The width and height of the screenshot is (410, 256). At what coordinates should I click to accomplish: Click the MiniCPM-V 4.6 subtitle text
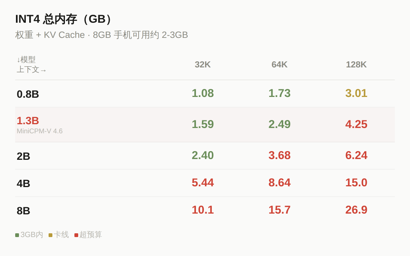click(40, 131)
